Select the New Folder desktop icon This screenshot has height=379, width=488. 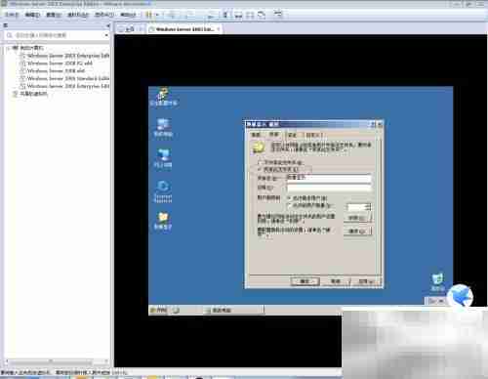click(163, 221)
